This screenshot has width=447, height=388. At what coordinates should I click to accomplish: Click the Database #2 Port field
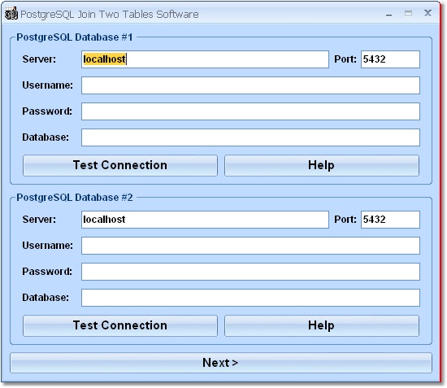coord(390,220)
